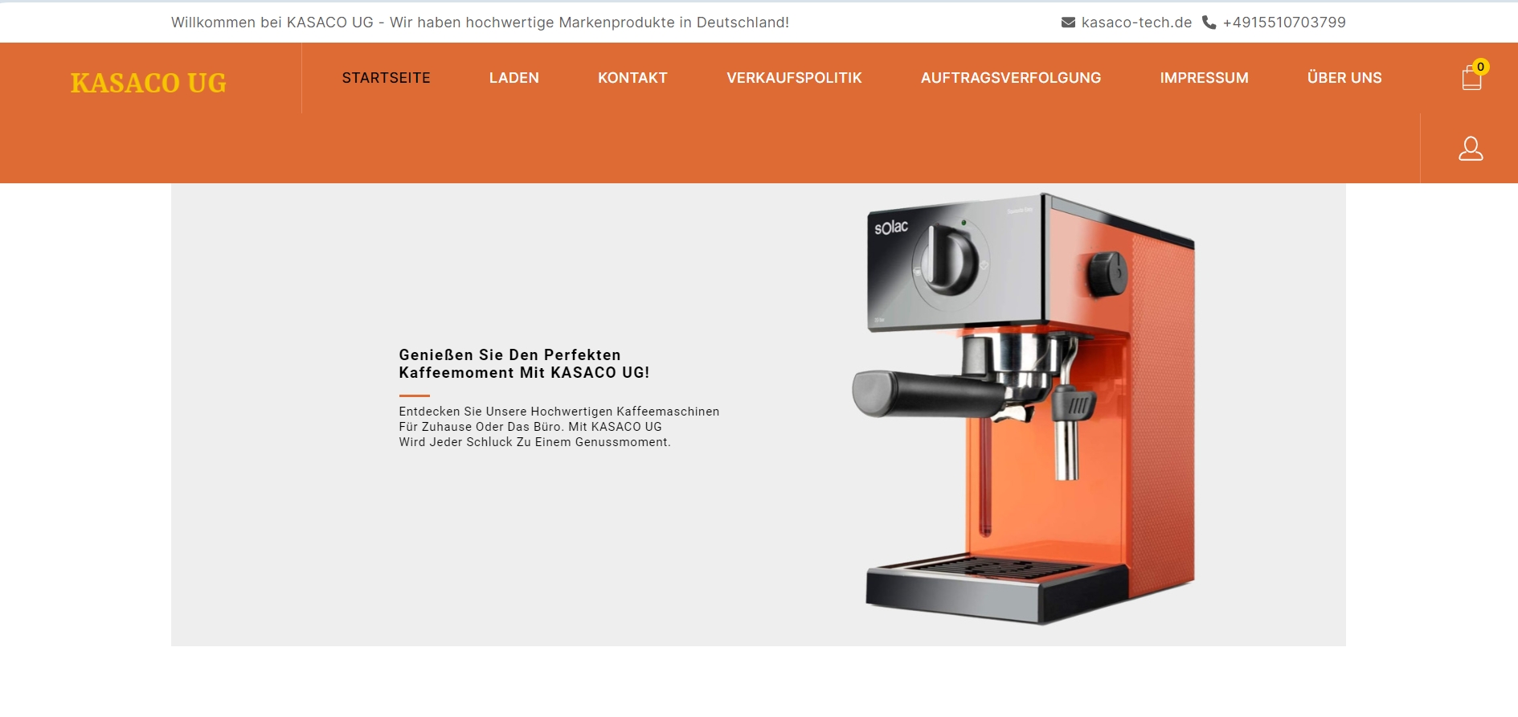Image resolution: width=1518 pixels, height=717 pixels.
Task: Go to the Startseite menu item
Action: coord(387,78)
